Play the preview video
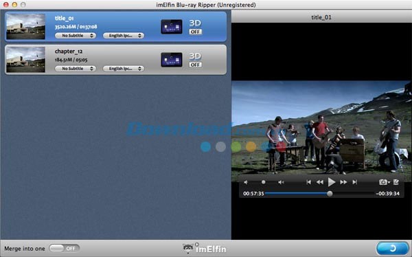The image size is (412, 257). click(x=332, y=182)
